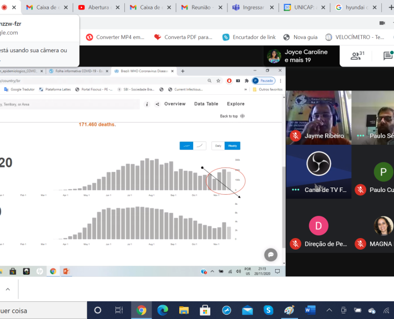Launch Skype from the taskbar
The height and width of the screenshot is (319, 394).
269,310
